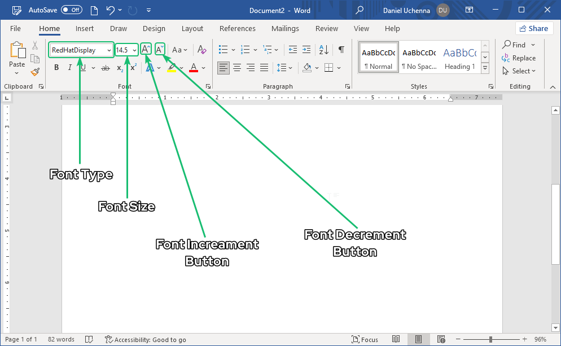Click the Increase Indent icon
The width and height of the screenshot is (561, 346).
coord(306,50)
